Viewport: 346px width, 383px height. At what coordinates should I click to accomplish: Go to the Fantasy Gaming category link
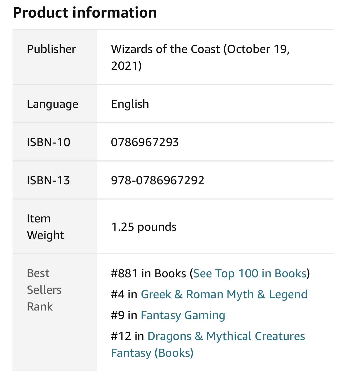[x=183, y=315]
